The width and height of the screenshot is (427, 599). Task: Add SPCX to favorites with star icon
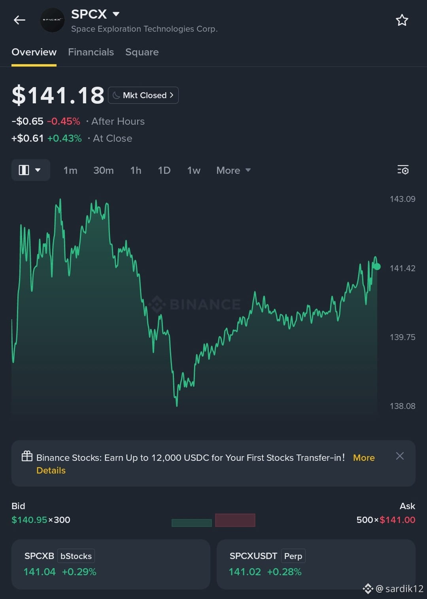[x=402, y=20]
